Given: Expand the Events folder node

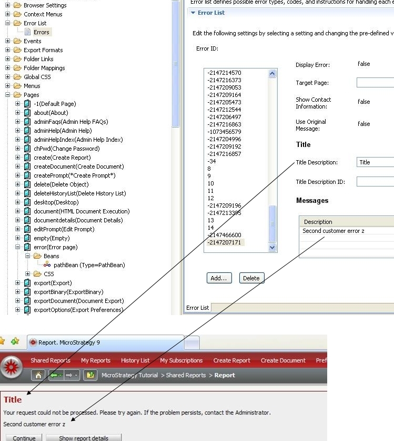Looking at the screenshot, I should click(x=7, y=41).
